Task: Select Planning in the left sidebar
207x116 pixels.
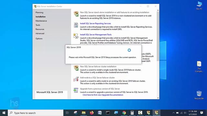Action: click(39, 13)
